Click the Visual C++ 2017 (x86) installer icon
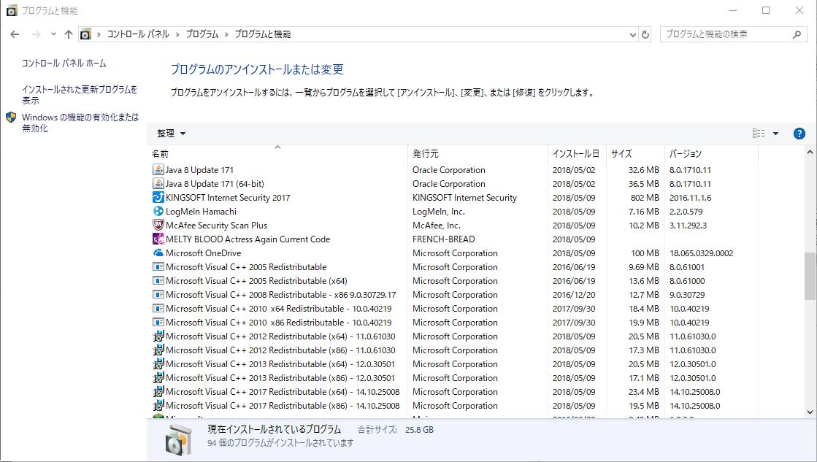This screenshot has width=817, height=462. [158, 406]
